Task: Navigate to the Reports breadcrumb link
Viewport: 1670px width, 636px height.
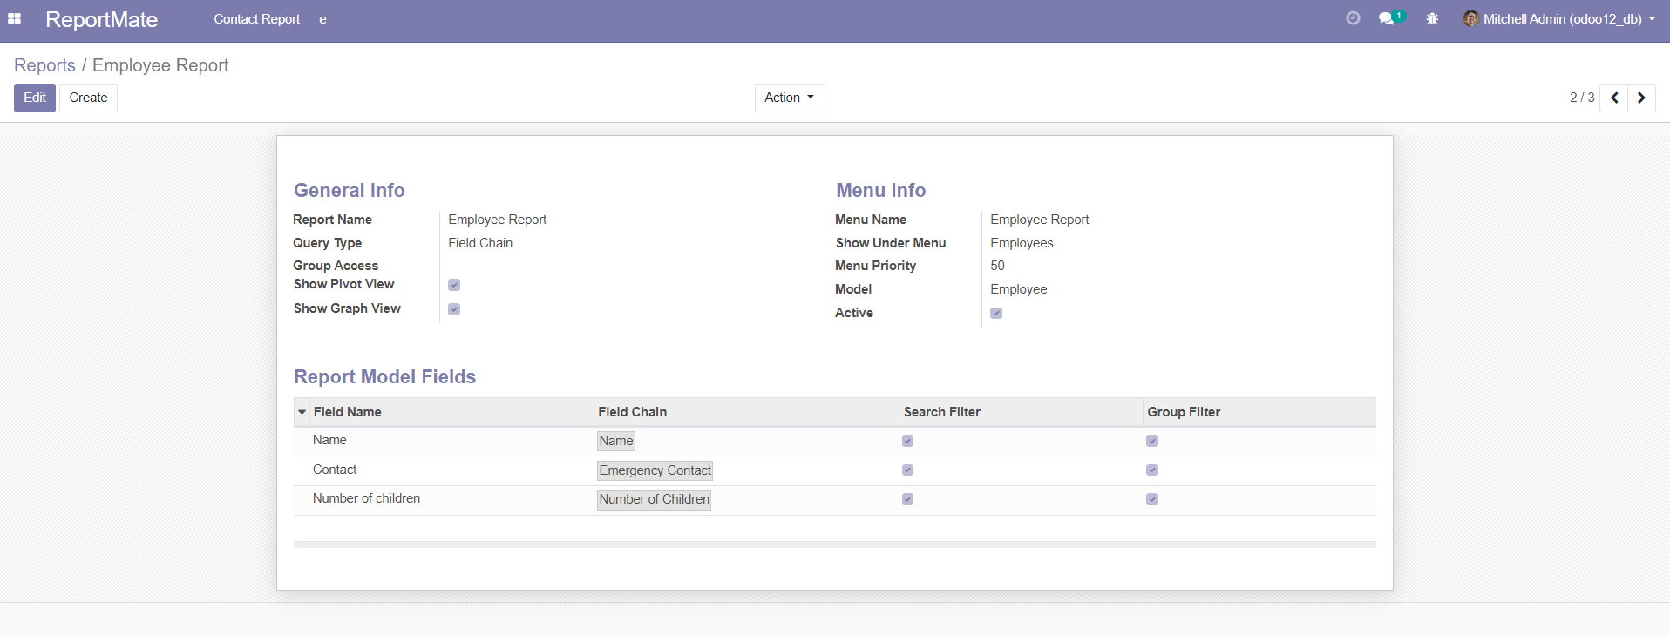Action: (x=44, y=65)
